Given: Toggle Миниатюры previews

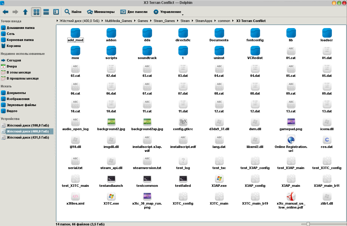Looking at the screenshot, I should point(101,12).
